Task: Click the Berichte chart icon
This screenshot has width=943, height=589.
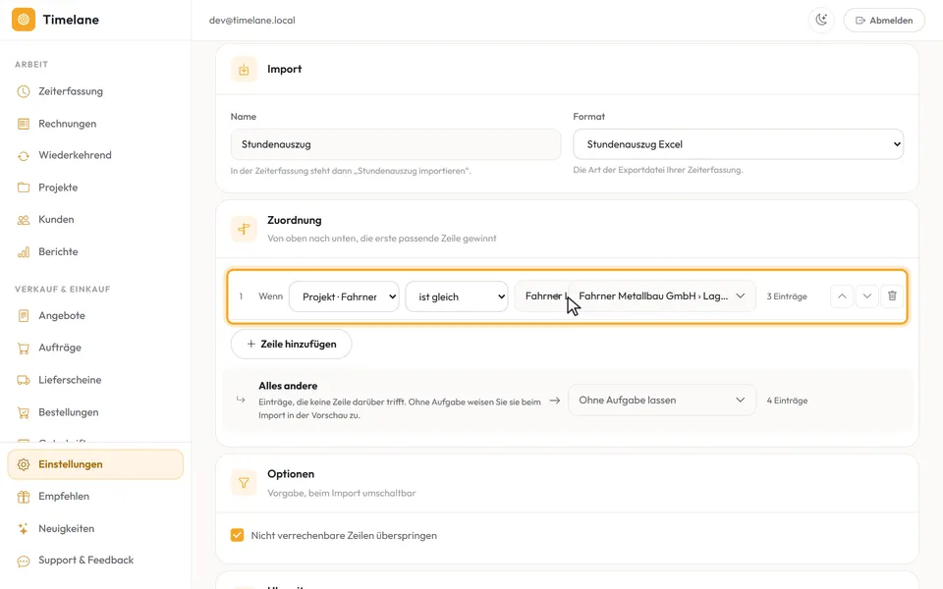Action: [x=24, y=252]
